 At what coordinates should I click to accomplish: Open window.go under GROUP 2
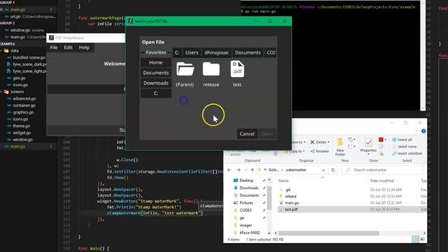[x=20, y=30]
